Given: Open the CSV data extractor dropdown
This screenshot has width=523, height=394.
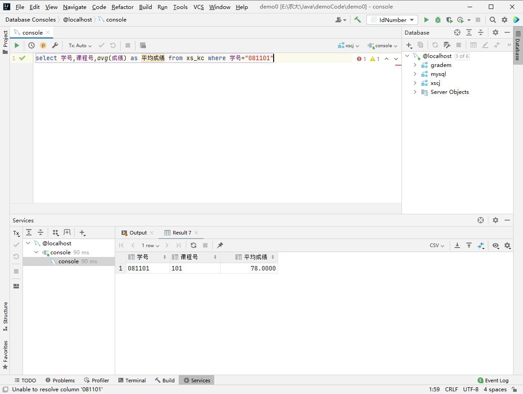Looking at the screenshot, I should click(437, 245).
